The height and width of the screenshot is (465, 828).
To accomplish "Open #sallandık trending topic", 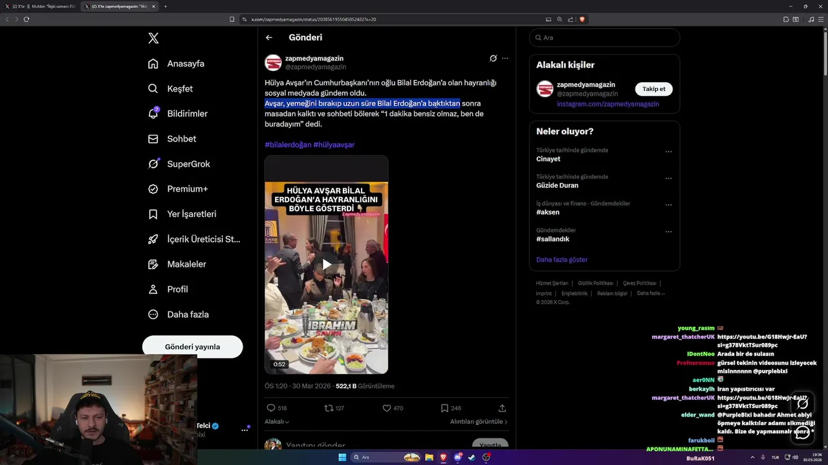I will [553, 239].
